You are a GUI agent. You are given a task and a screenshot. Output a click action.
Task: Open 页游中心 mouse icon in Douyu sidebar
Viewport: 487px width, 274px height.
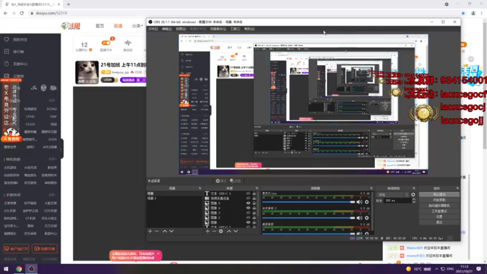coord(7,64)
